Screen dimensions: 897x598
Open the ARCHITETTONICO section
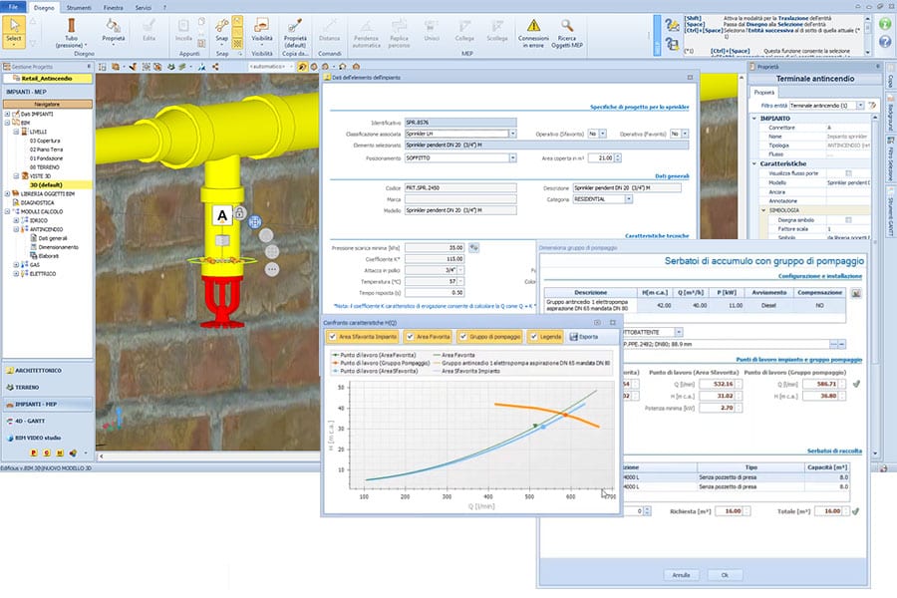pyautogui.click(x=48, y=371)
